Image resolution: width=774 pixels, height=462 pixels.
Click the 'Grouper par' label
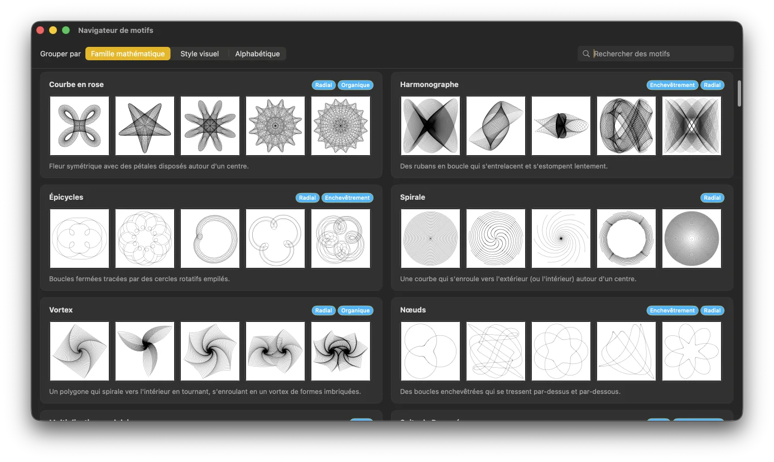click(x=60, y=54)
